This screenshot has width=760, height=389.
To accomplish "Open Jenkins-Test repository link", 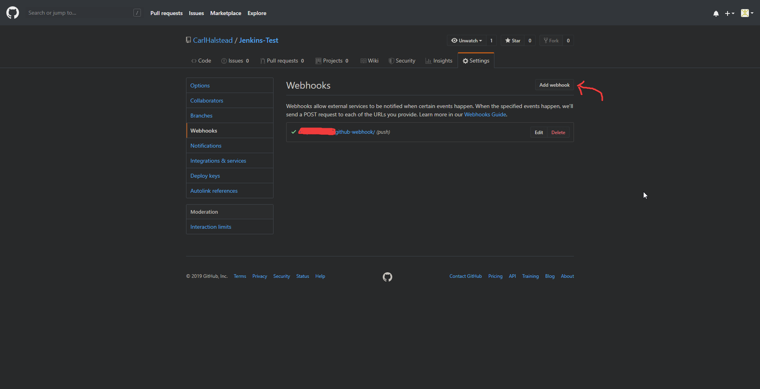I will [x=258, y=40].
